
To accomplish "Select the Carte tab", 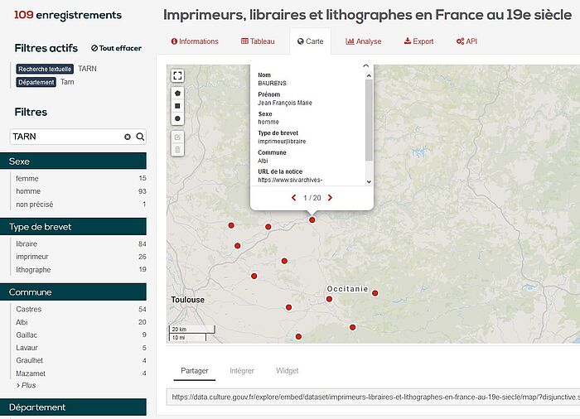I will pos(311,41).
